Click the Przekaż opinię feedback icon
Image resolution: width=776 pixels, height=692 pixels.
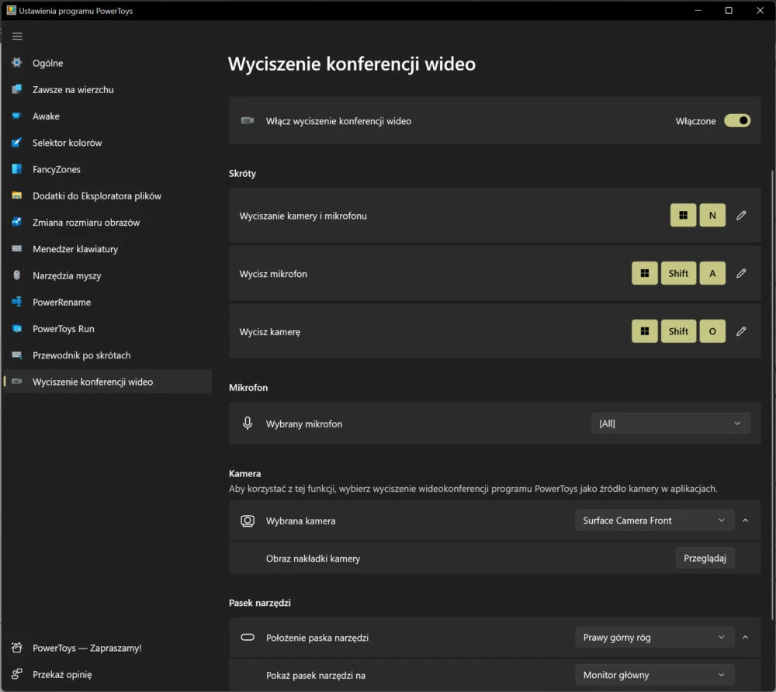pyautogui.click(x=17, y=674)
